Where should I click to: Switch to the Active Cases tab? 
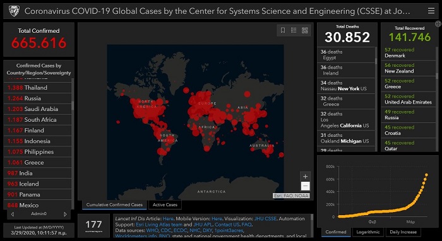[x=165, y=205]
